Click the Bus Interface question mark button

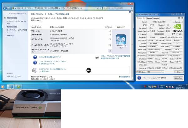tap(182, 40)
